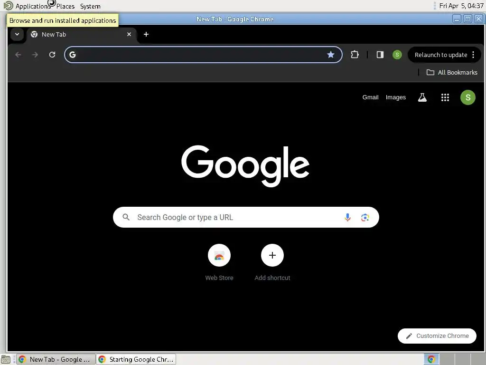Close the New Tab tab
The height and width of the screenshot is (365, 486).
129,34
